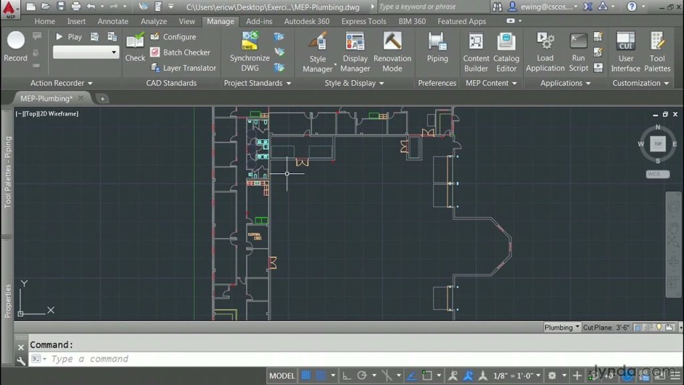Open the Express Tools menu tab
The width and height of the screenshot is (684, 385).
(363, 21)
